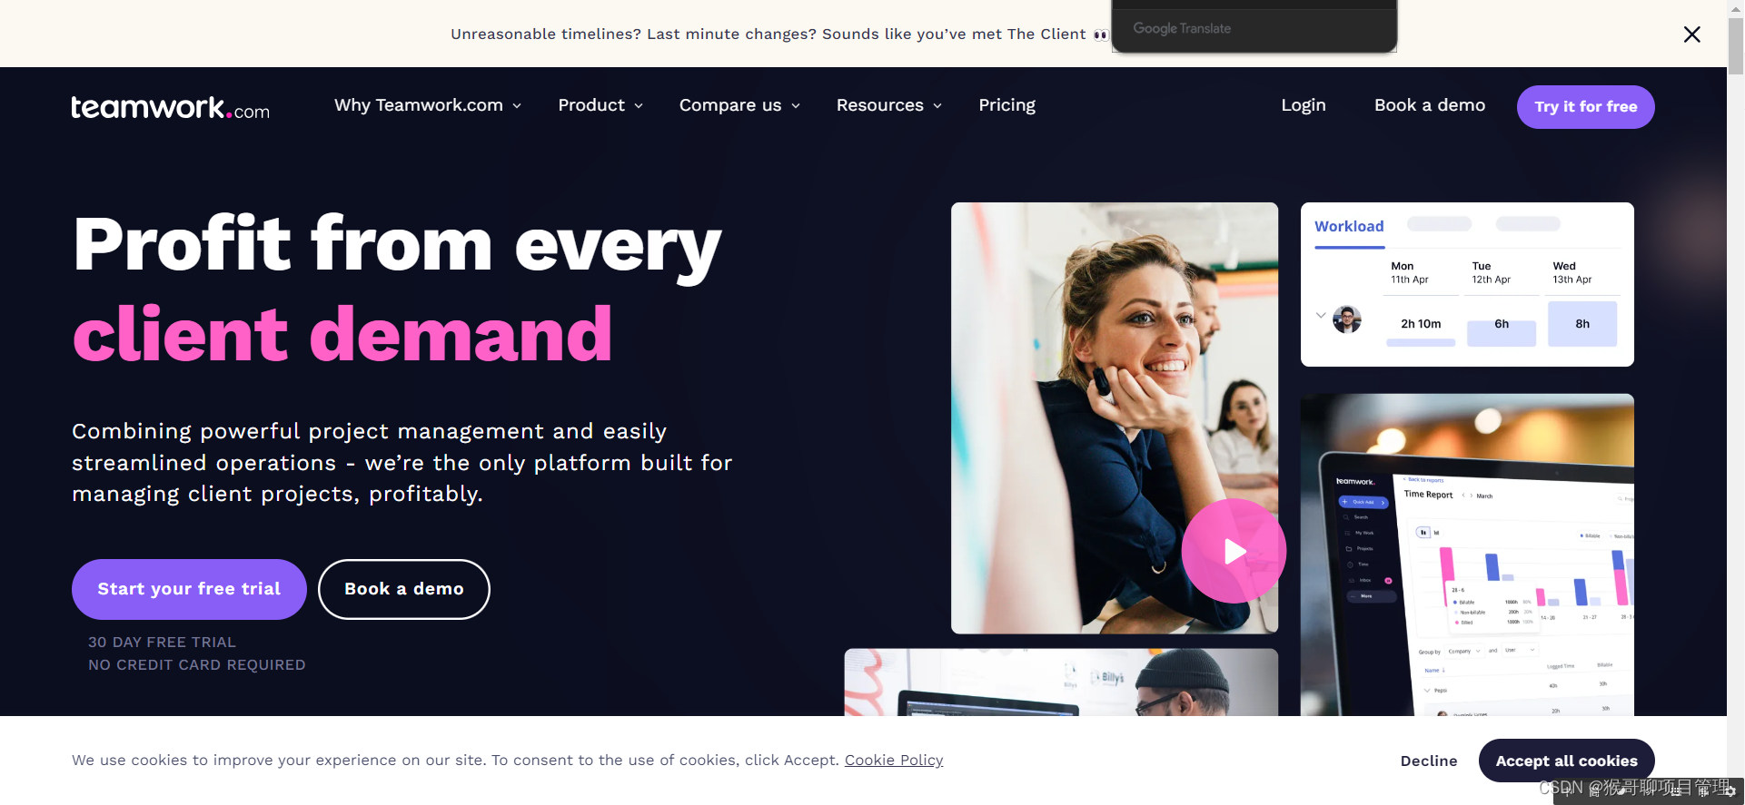Collapse the Workload row chevron beside avatar
1745x805 pixels.
click(1321, 316)
